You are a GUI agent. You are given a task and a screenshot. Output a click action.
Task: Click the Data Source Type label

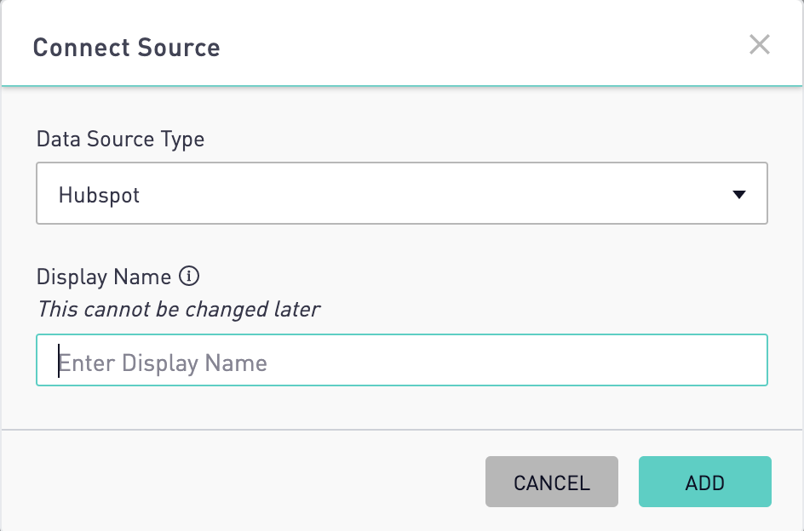tap(120, 140)
